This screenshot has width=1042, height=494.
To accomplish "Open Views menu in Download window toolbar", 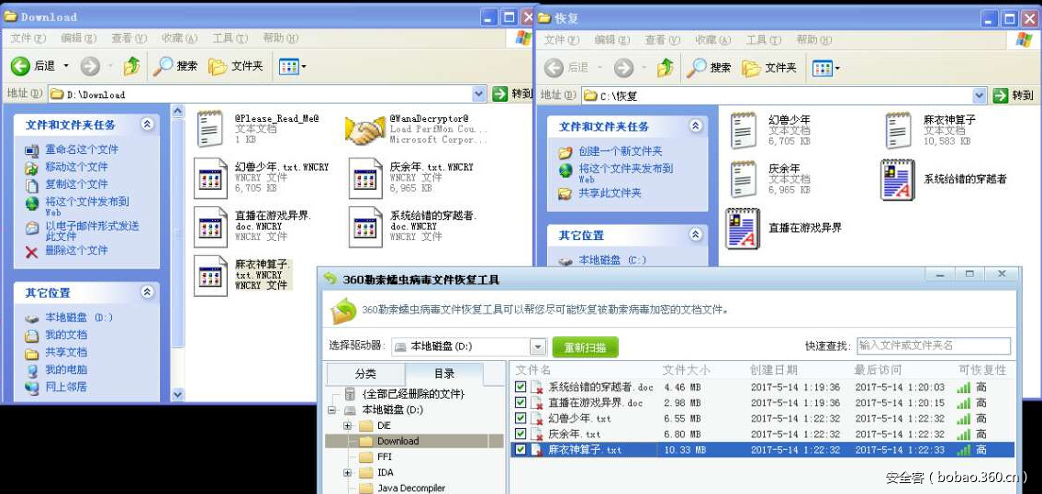I will click(292, 66).
